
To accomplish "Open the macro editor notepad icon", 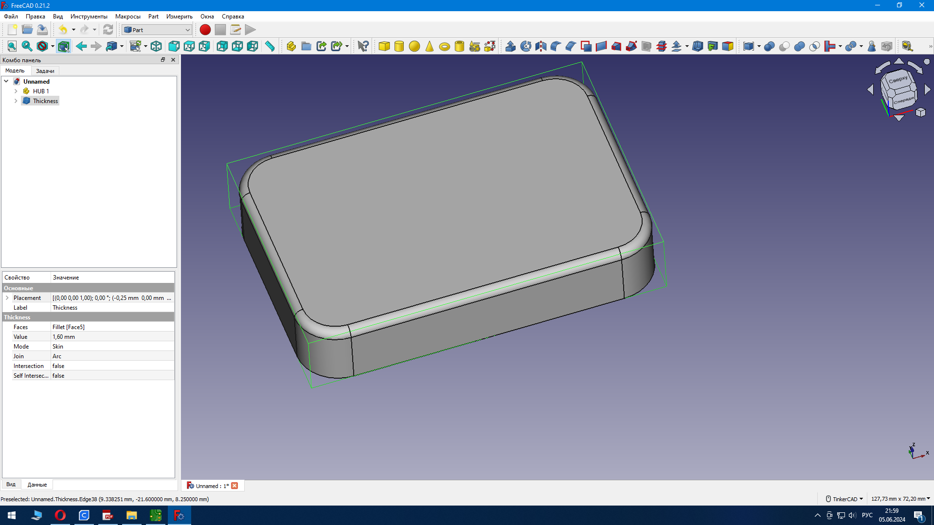I will click(x=235, y=30).
